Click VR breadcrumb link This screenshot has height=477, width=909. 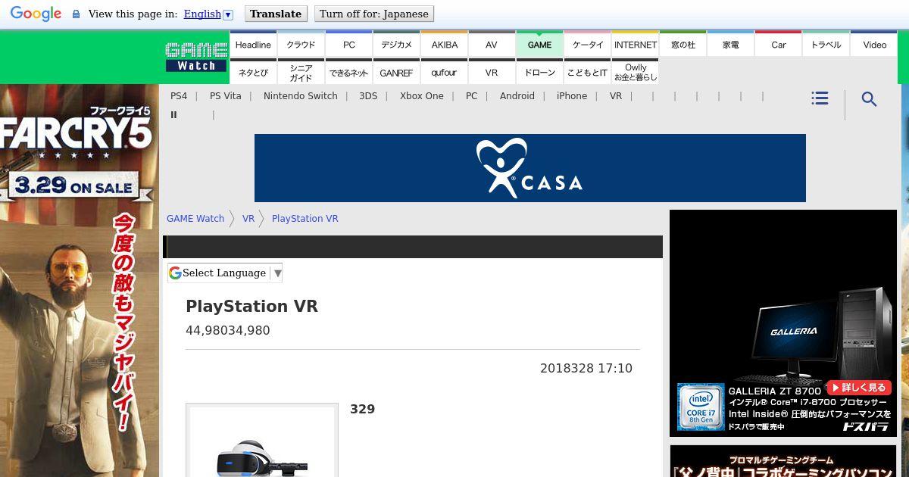(248, 219)
